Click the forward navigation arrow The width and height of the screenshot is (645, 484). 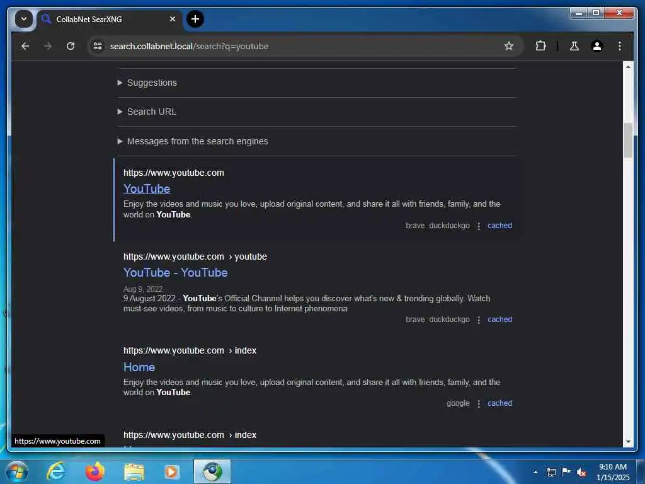tap(48, 46)
